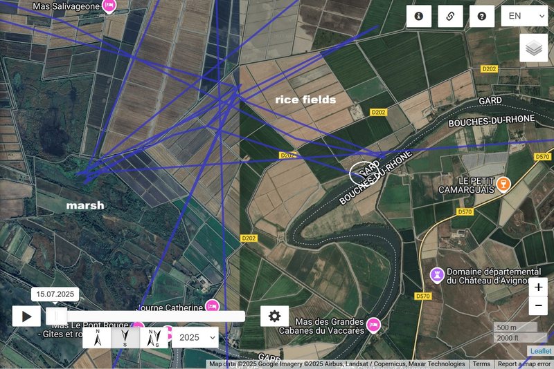Viewport: 554px width, 369px height.
Task: Open the info panel button
Action: click(419, 16)
